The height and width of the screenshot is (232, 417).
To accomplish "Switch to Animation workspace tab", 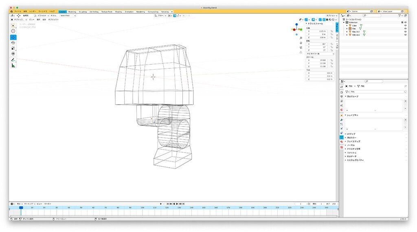I will 129,12.
